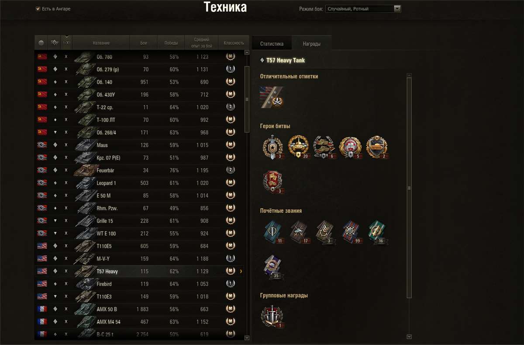Viewport: 524px width, 345px height.
Task: Click the honorary title badge with count 35
Action: click(x=273, y=267)
